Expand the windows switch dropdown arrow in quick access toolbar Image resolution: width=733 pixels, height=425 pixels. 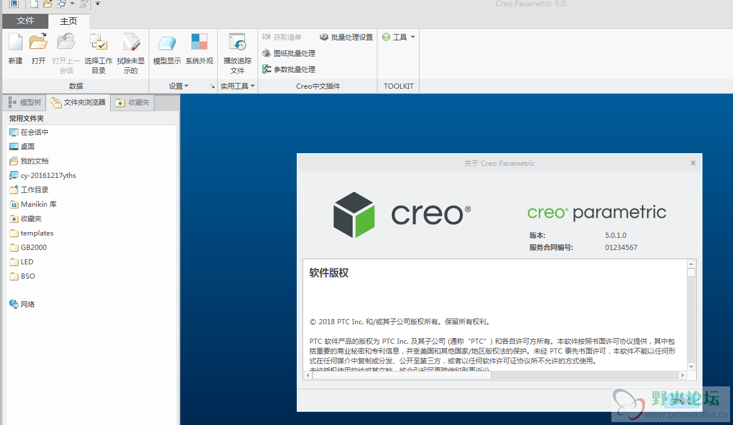[x=72, y=4]
